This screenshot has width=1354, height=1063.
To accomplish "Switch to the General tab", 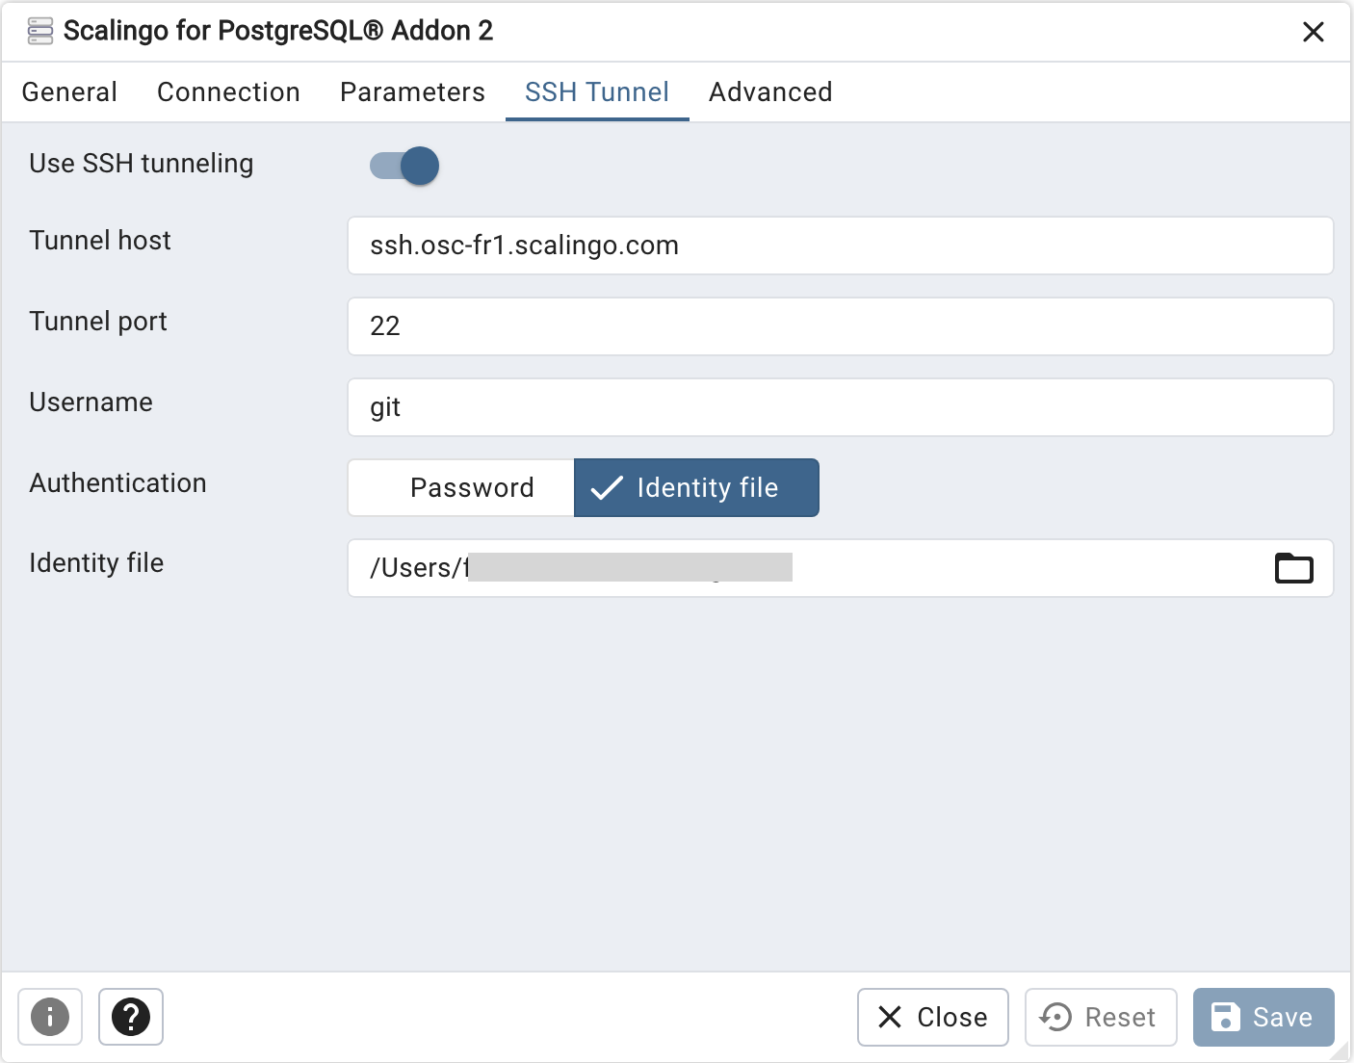I will tap(69, 92).
